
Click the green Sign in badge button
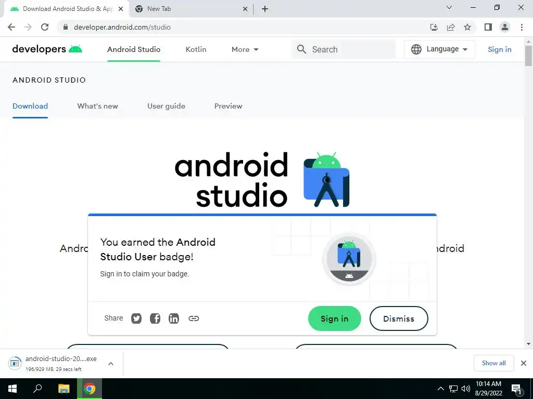click(335, 318)
